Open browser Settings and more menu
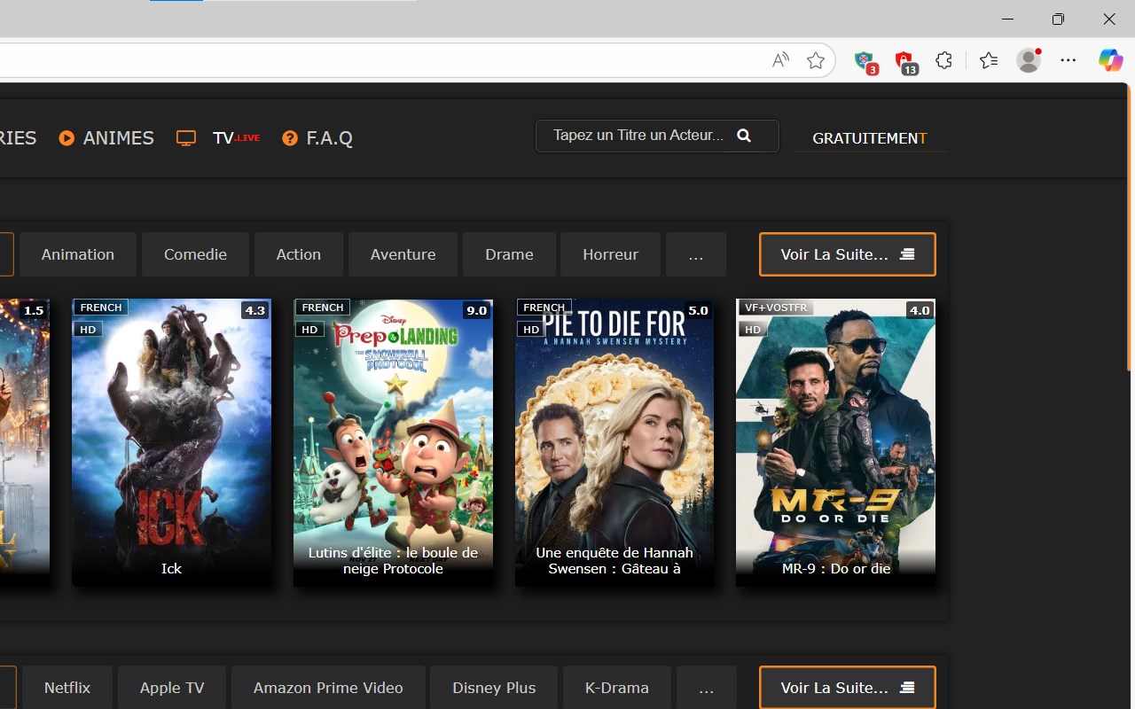 tap(1068, 60)
